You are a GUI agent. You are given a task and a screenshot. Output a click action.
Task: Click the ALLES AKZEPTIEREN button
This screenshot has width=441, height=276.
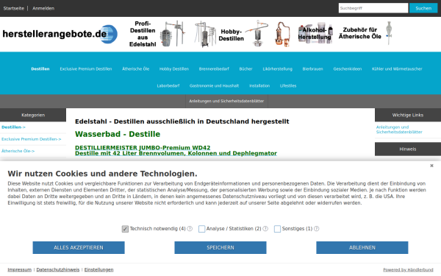pos(79,247)
